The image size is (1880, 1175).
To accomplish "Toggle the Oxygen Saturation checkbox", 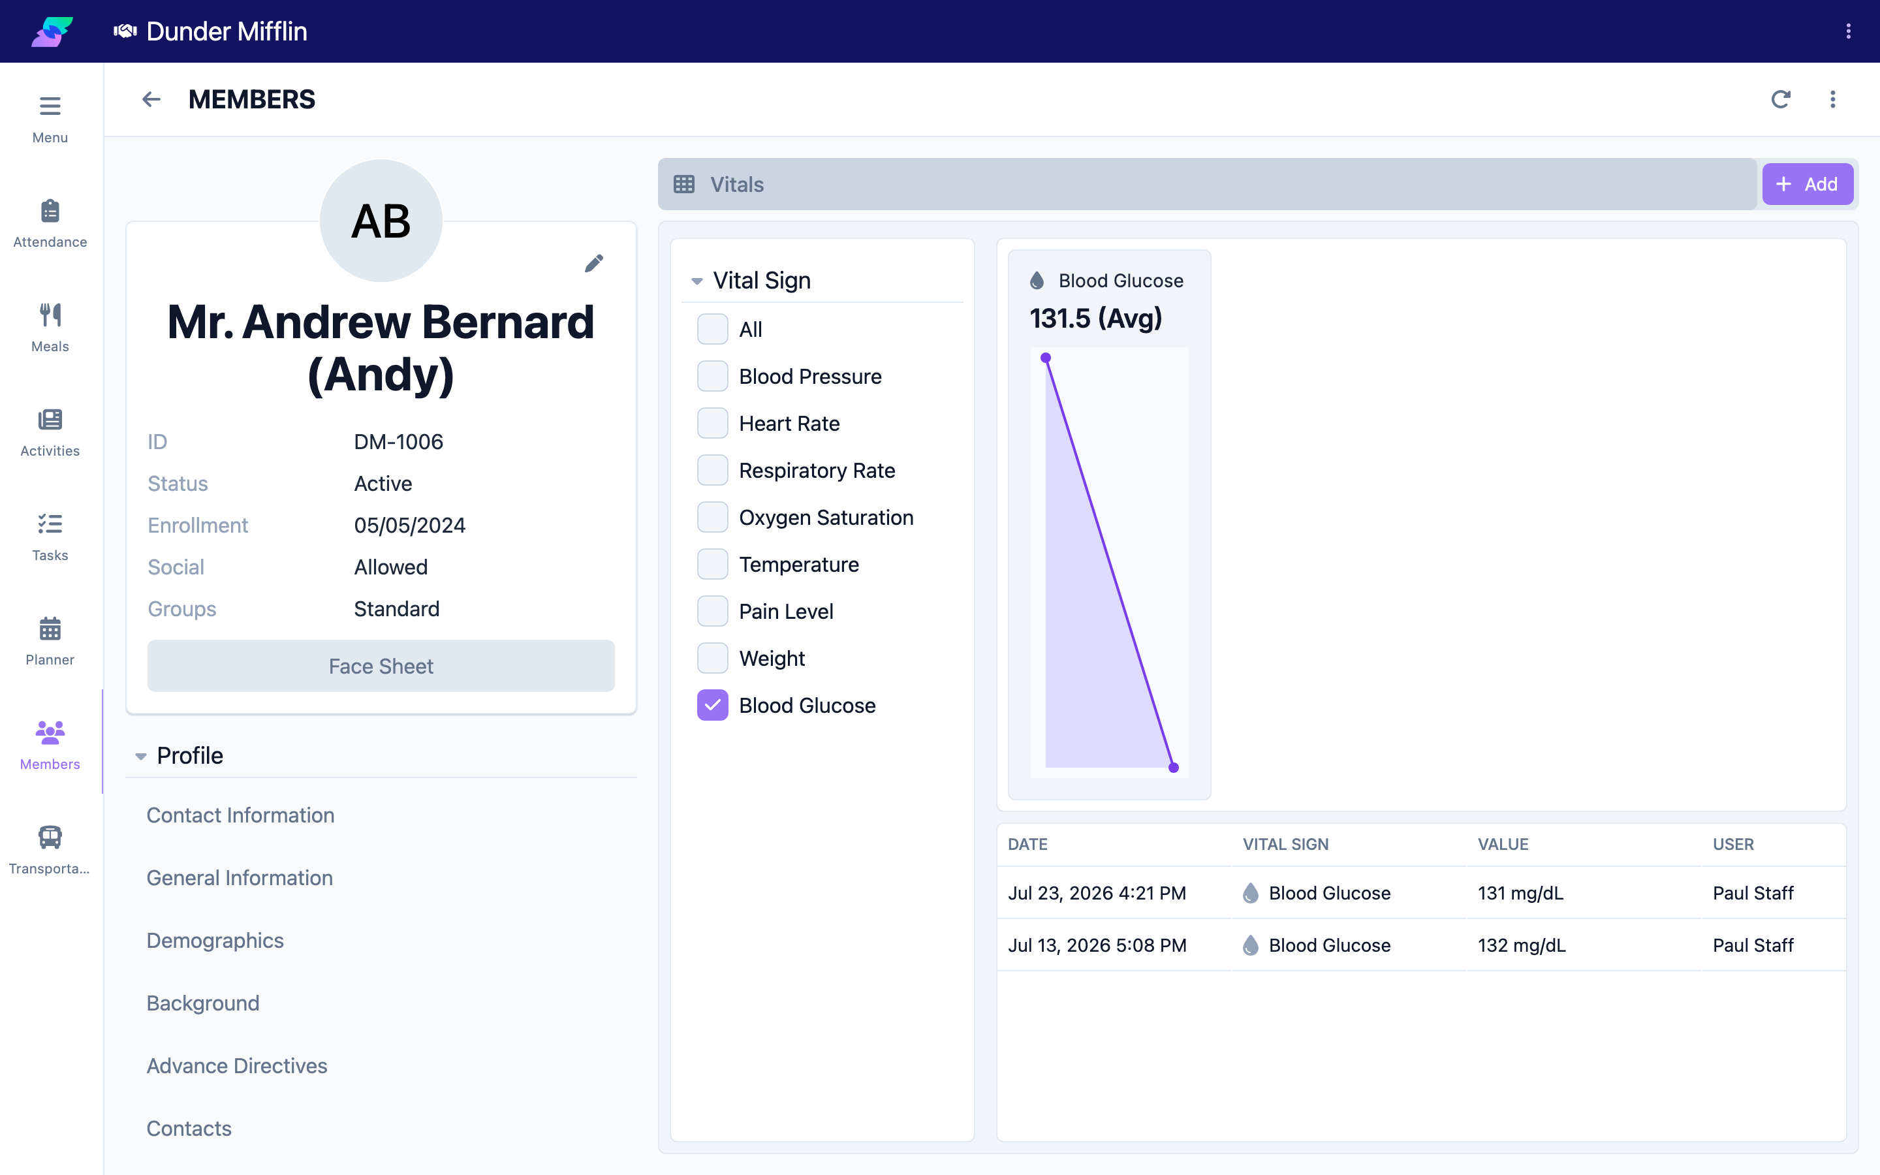I will [712, 518].
